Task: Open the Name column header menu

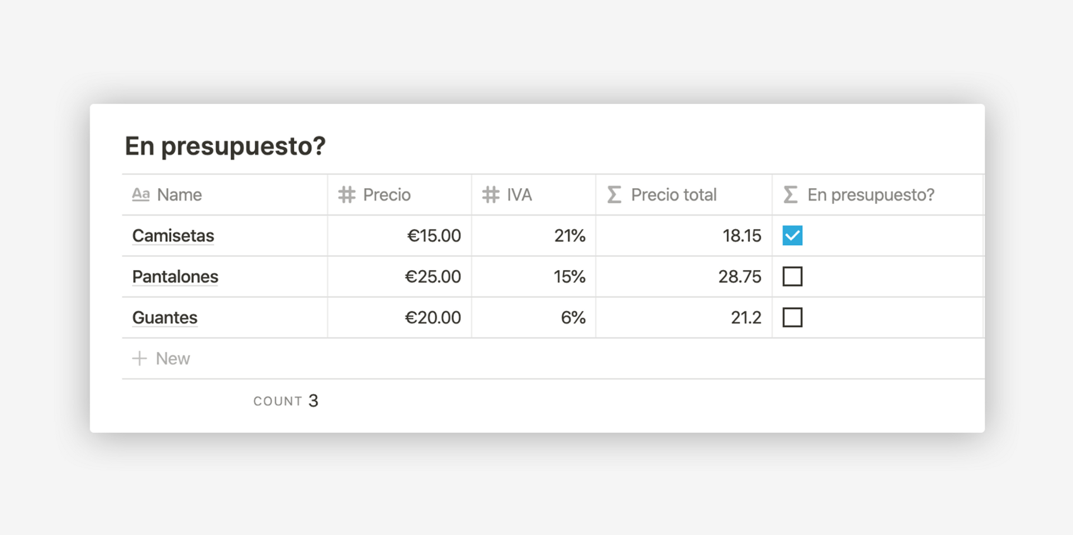Action: (179, 194)
